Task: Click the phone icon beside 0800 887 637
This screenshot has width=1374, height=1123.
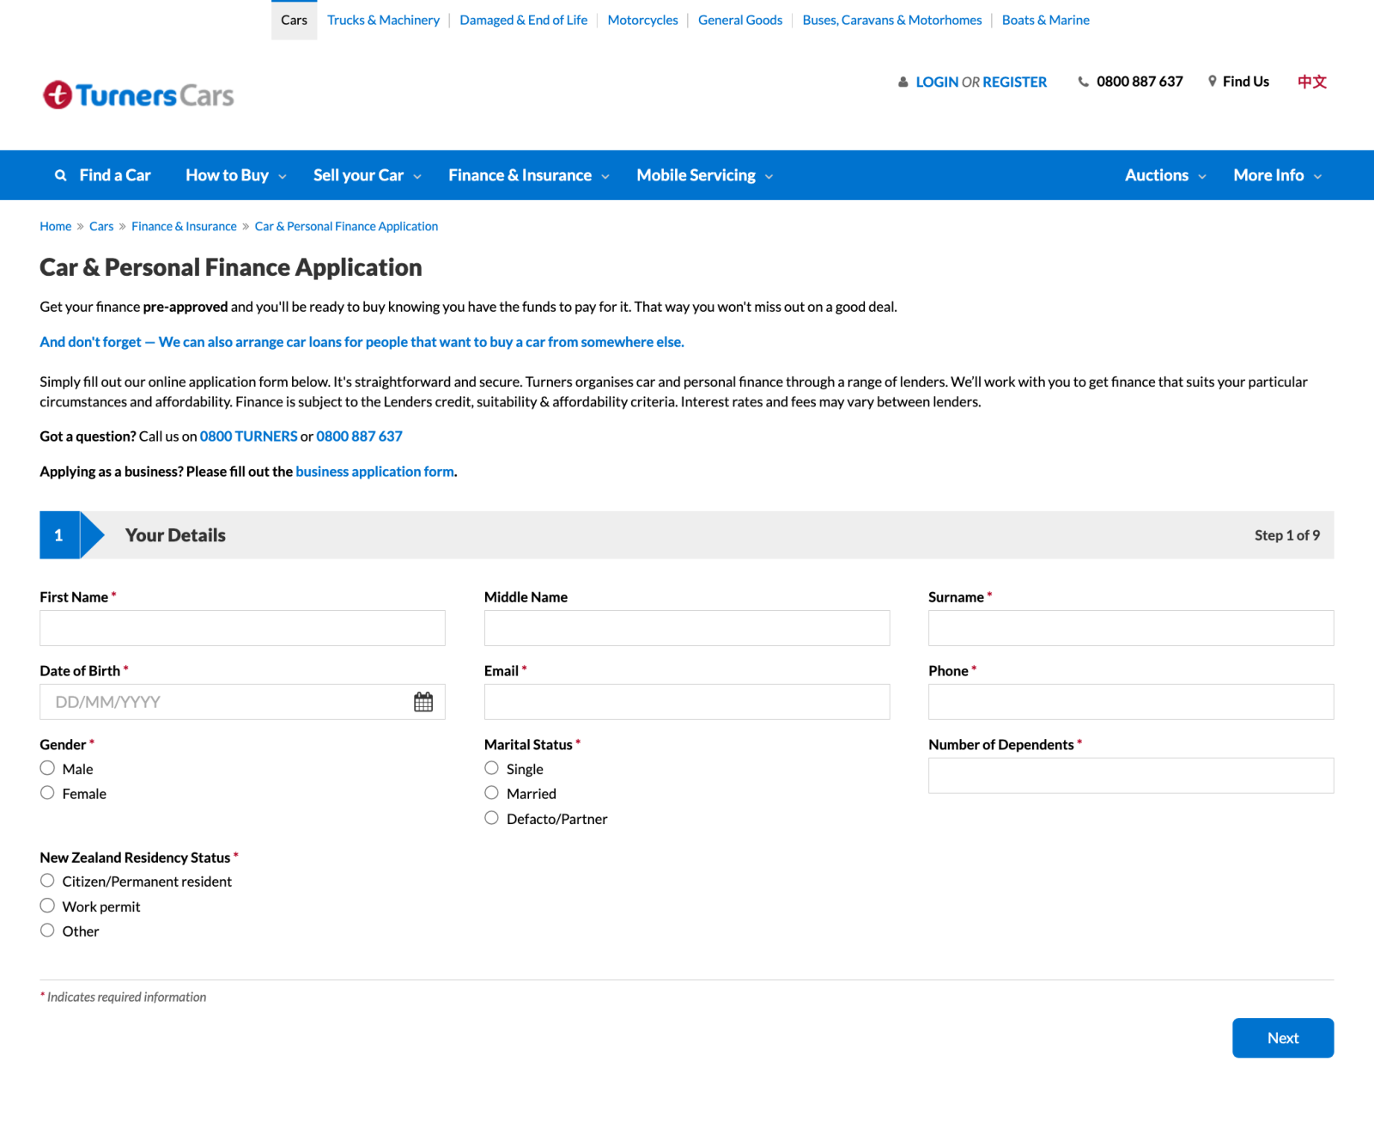Action: pos(1084,82)
